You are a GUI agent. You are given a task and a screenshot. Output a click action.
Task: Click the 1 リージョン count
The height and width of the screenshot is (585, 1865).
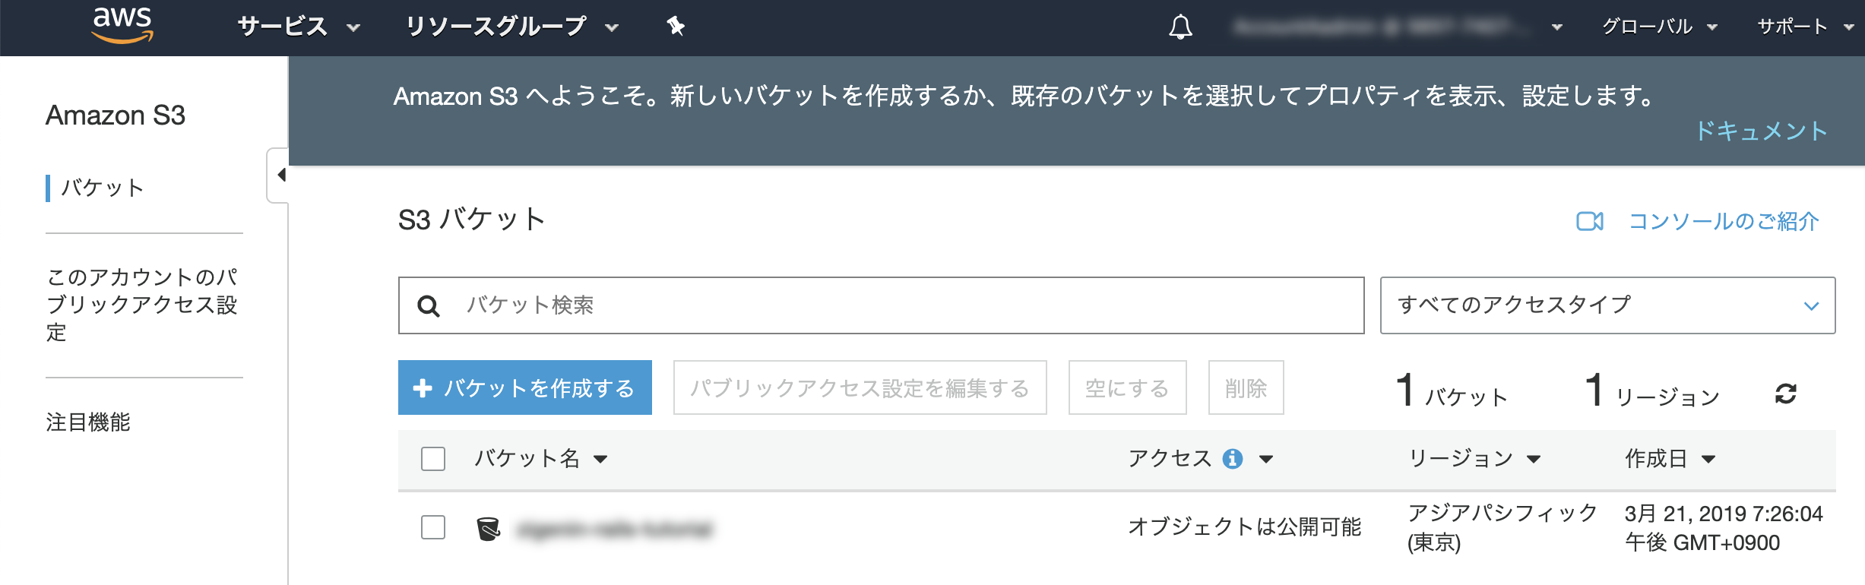tap(1653, 391)
